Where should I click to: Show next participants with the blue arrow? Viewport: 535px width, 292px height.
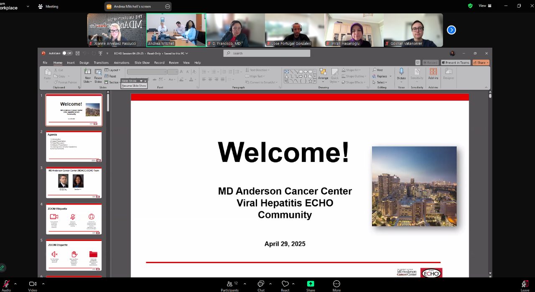click(451, 30)
